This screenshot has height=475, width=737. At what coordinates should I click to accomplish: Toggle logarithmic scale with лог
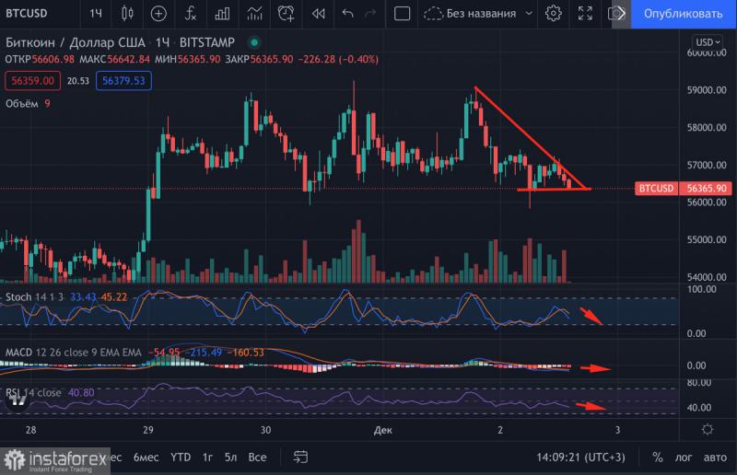684,458
